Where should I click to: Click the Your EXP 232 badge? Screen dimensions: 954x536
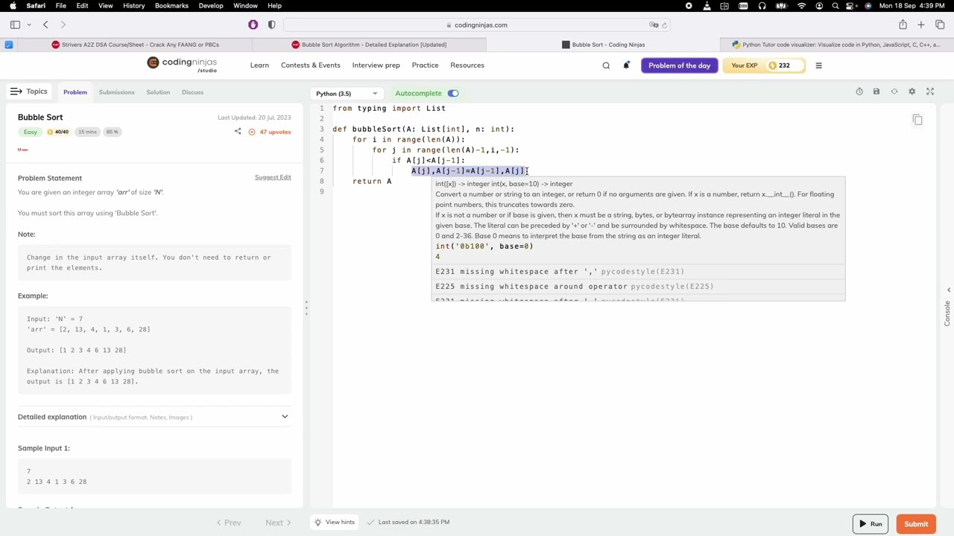pyautogui.click(x=765, y=66)
